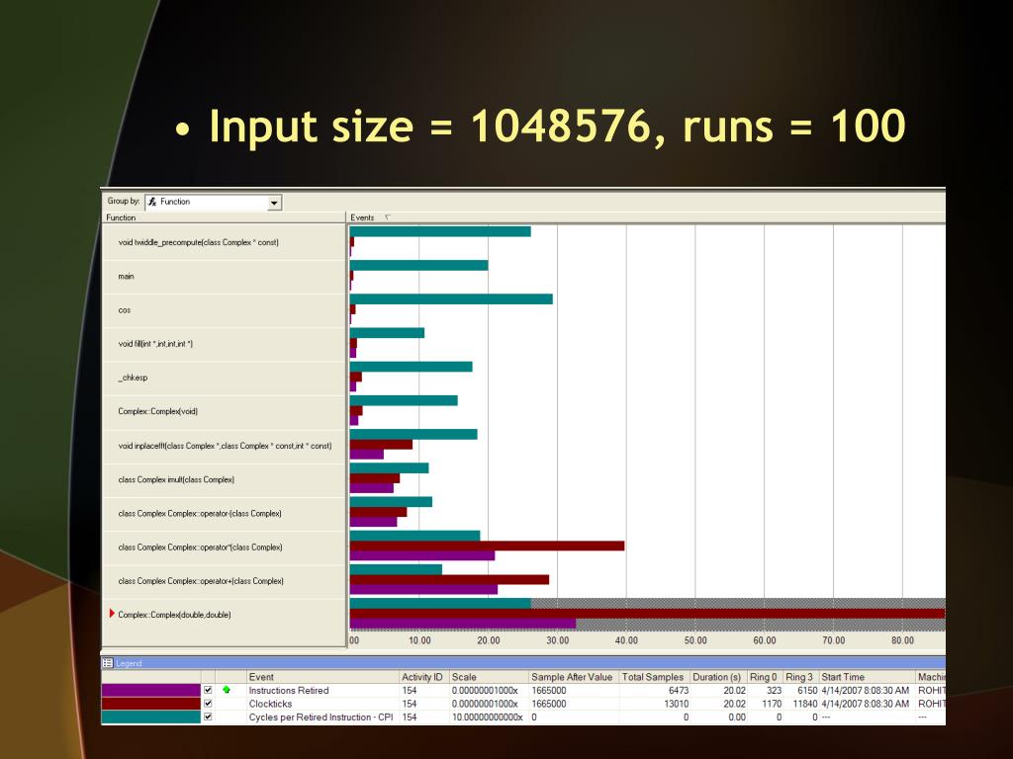Click the dark red Clockticks color swatch
Screen dimensions: 1013x759
click(x=151, y=704)
